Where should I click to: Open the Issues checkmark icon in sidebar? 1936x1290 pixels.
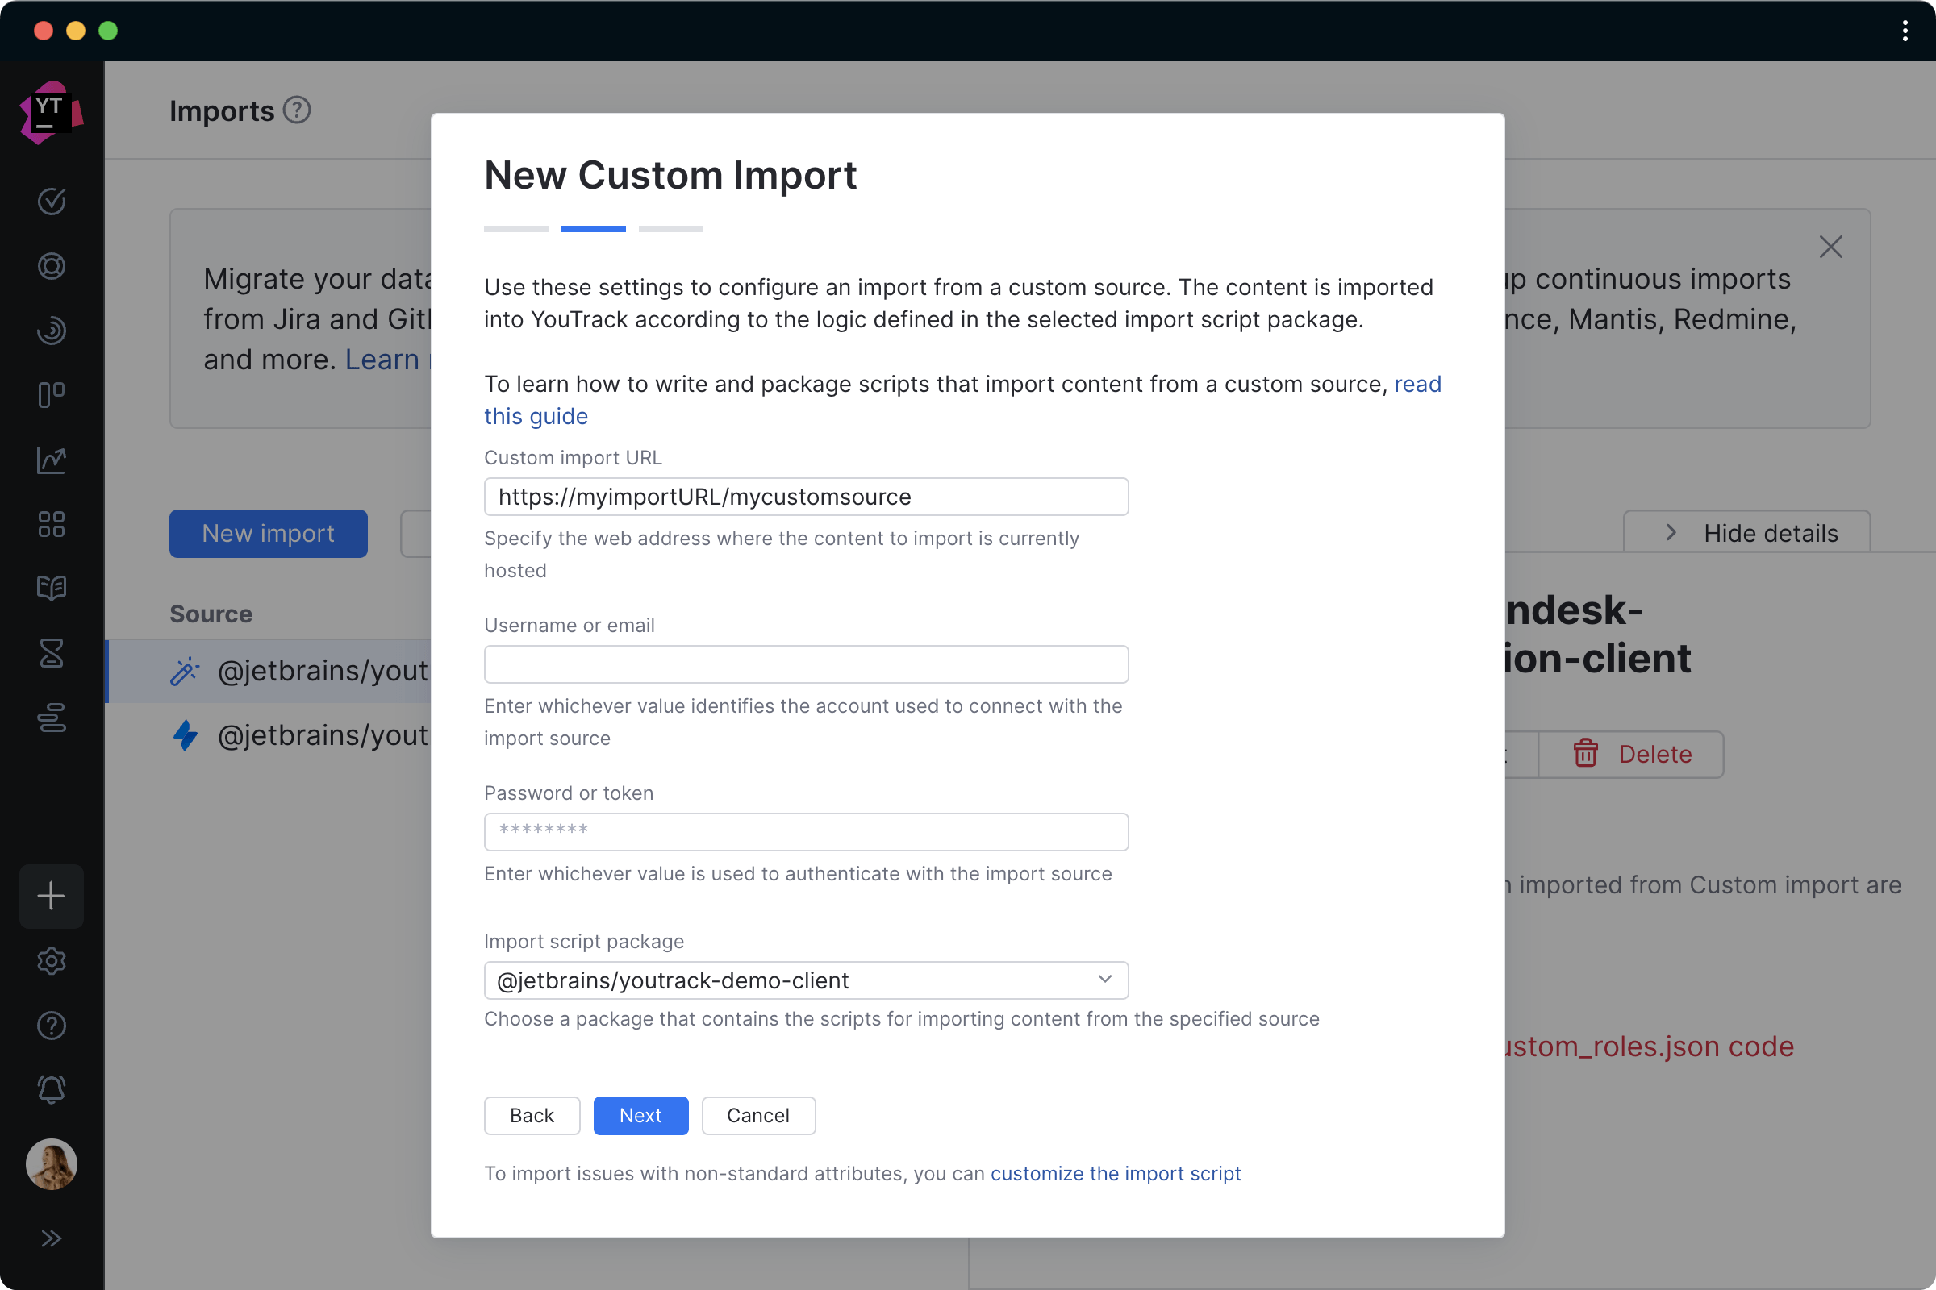click(x=51, y=202)
